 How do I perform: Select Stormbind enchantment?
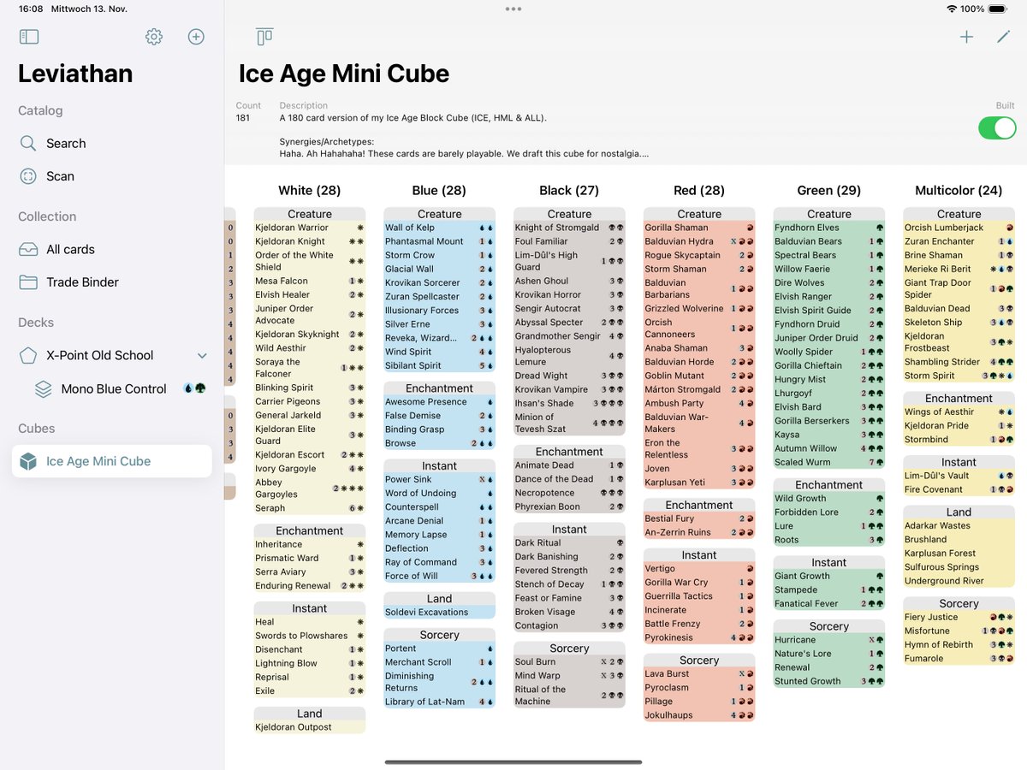[959, 439]
